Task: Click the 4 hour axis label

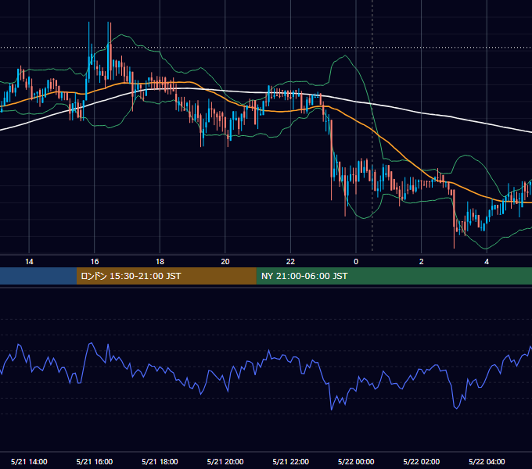Action: [487, 262]
